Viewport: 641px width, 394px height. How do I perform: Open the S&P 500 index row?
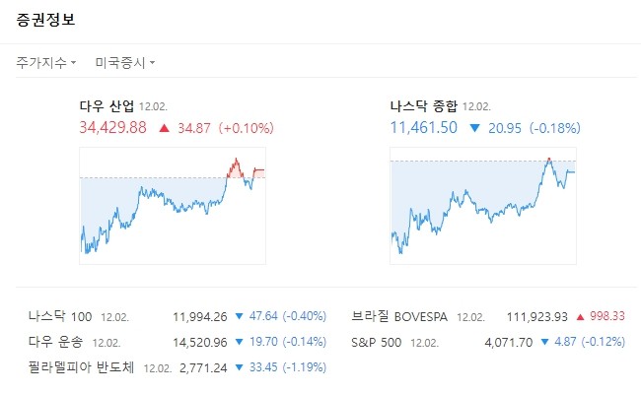tap(377, 342)
